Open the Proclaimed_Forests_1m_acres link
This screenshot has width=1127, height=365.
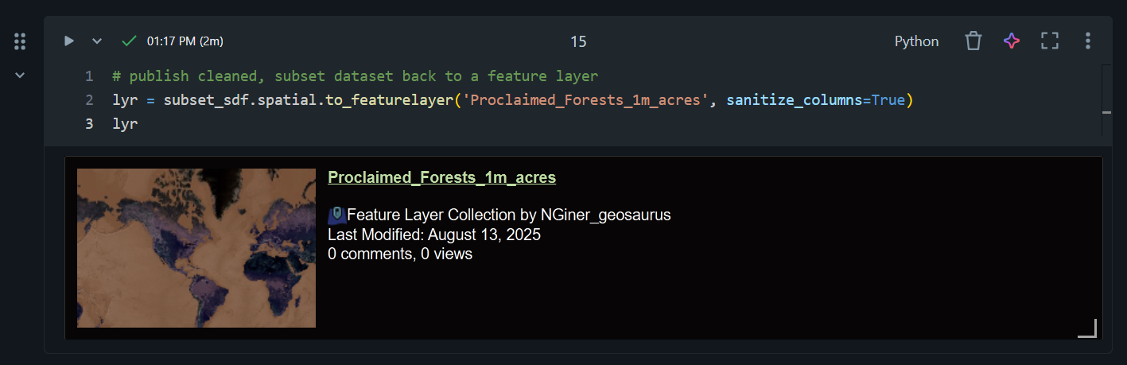(441, 177)
